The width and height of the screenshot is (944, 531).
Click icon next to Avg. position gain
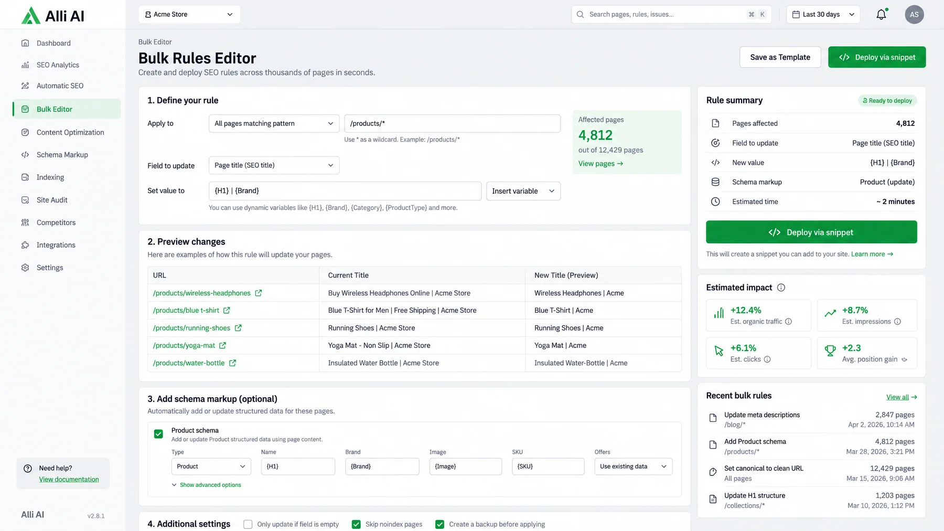point(904,359)
